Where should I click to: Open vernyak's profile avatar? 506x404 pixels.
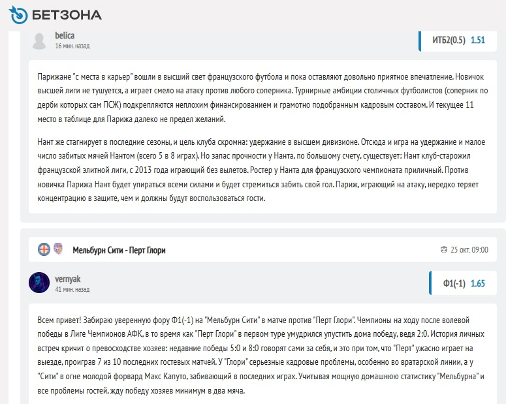pyautogui.click(x=39, y=283)
